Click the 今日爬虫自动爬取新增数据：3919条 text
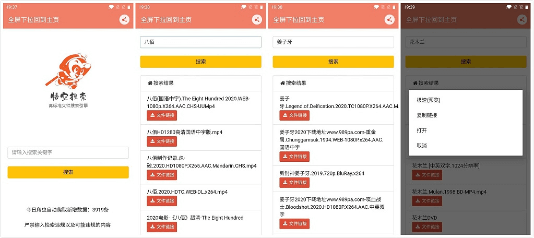534x238 pixels. point(68,210)
